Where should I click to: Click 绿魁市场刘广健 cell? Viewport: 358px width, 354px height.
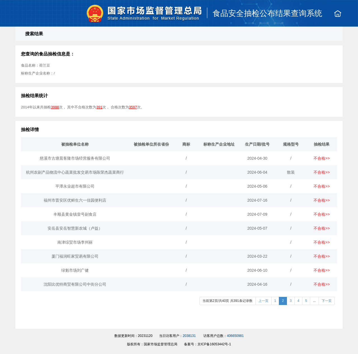click(x=75, y=270)
